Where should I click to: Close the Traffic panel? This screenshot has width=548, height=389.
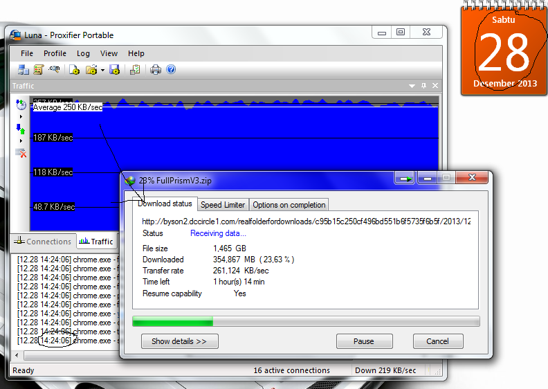[435, 86]
